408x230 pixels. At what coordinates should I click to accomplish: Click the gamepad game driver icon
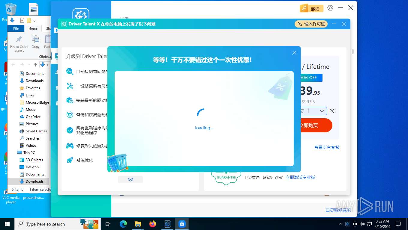tap(70, 146)
